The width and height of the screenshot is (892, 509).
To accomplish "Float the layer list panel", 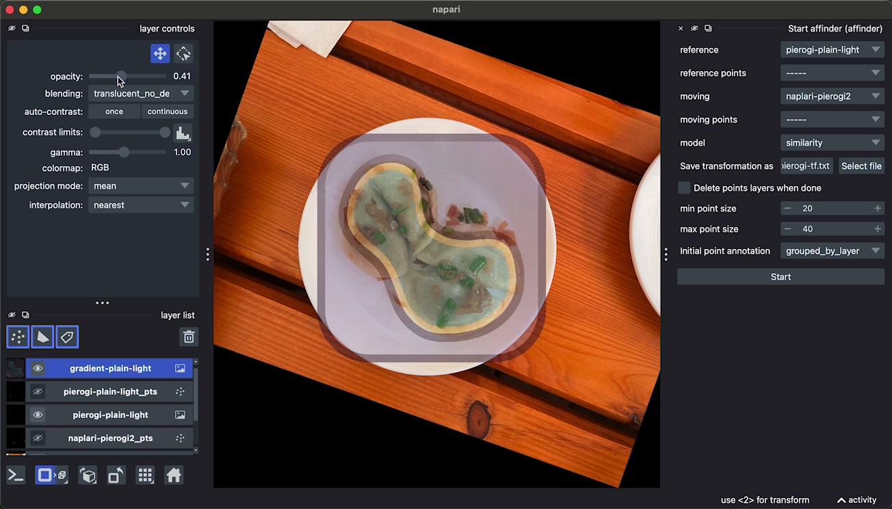I will point(25,315).
